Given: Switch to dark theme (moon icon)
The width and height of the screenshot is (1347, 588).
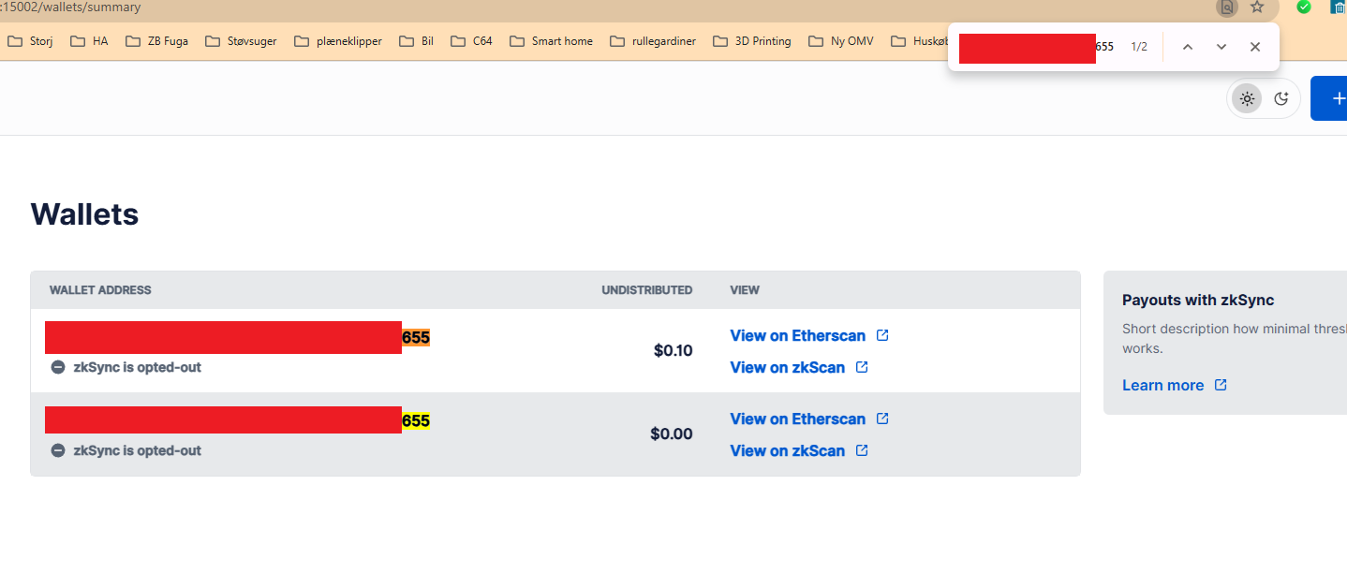Looking at the screenshot, I should tap(1281, 98).
